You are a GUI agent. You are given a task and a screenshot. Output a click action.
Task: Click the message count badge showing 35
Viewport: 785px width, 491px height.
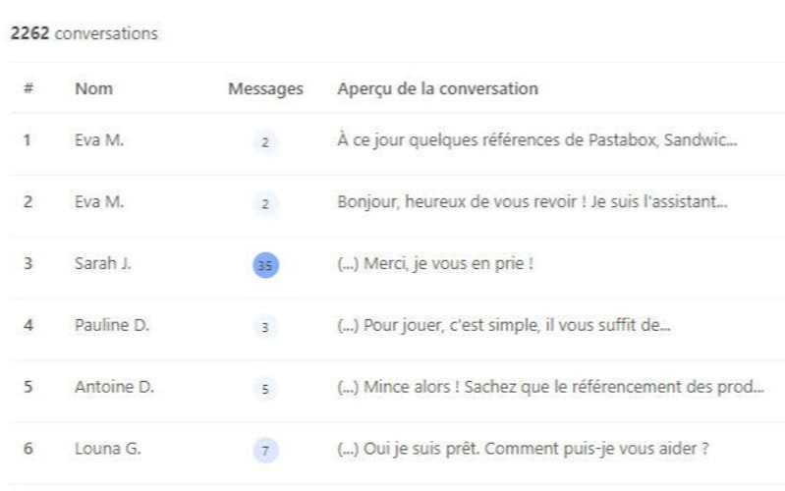pyautogui.click(x=265, y=265)
